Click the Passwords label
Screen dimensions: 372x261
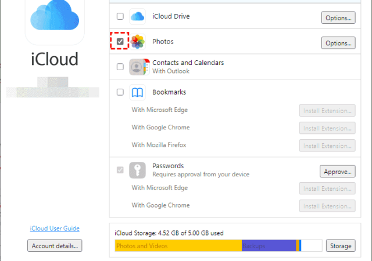[x=168, y=166]
